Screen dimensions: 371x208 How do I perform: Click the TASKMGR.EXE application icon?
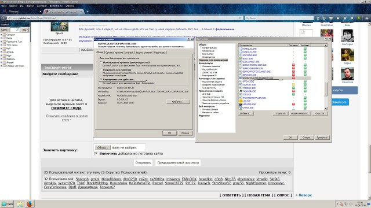[x=241, y=91]
